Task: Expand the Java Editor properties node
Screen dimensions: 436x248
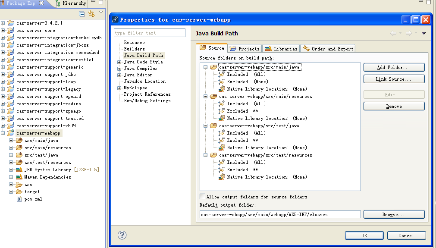Action: (x=119, y=75)
